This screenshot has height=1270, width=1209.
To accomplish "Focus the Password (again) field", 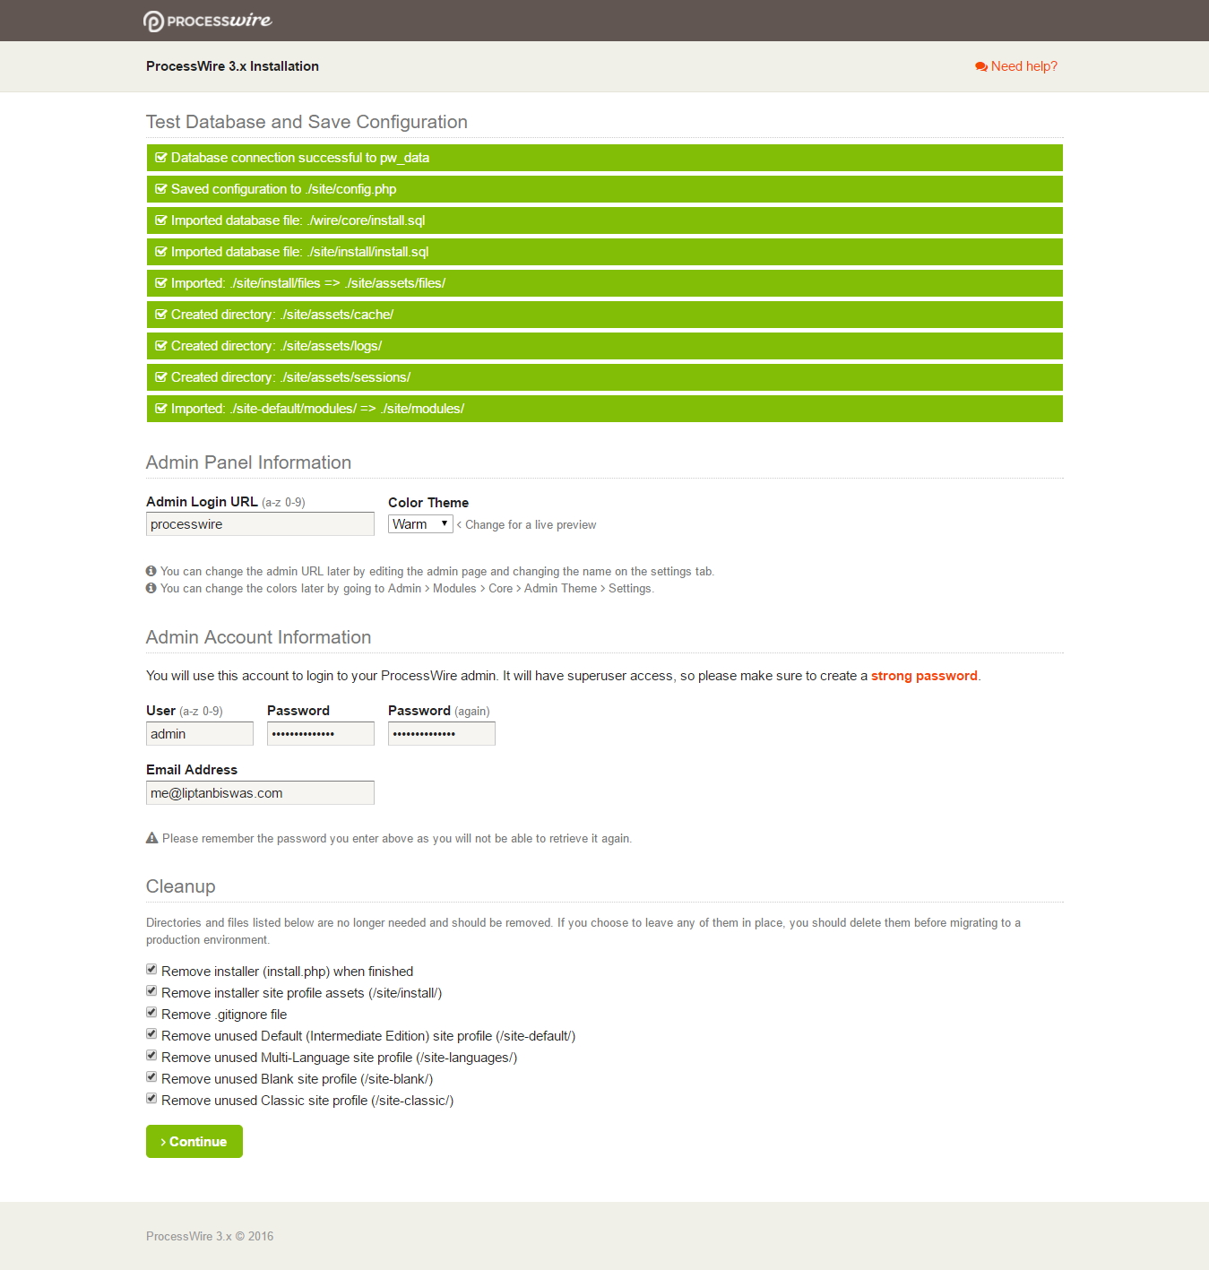I will pos(442,734).
